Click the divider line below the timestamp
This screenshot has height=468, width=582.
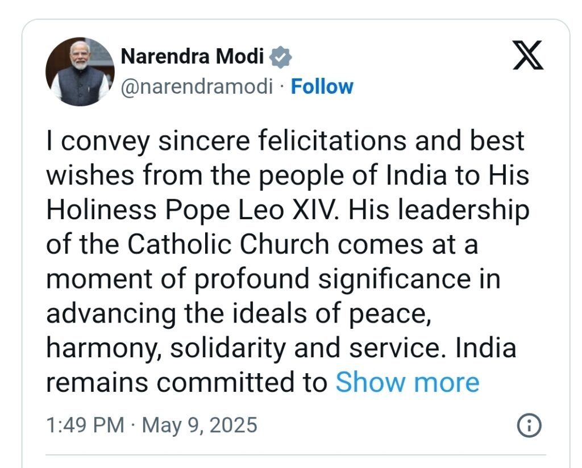(x=296, y=454)
